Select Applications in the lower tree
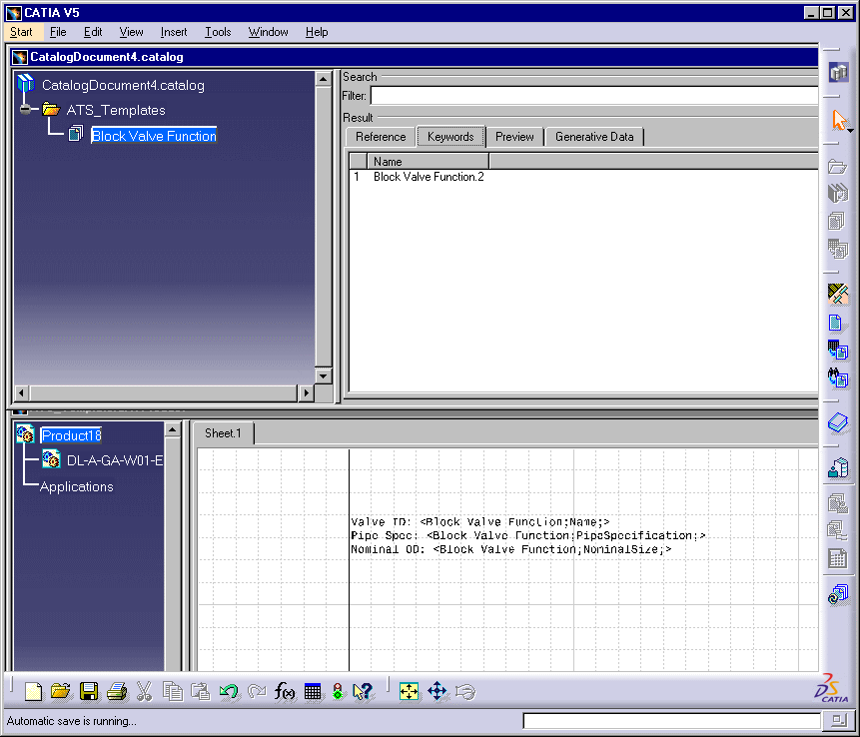Screen dimensions: 860x737 pos(76,486)
